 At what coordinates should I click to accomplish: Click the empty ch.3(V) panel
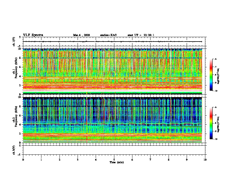pos(114,150)
